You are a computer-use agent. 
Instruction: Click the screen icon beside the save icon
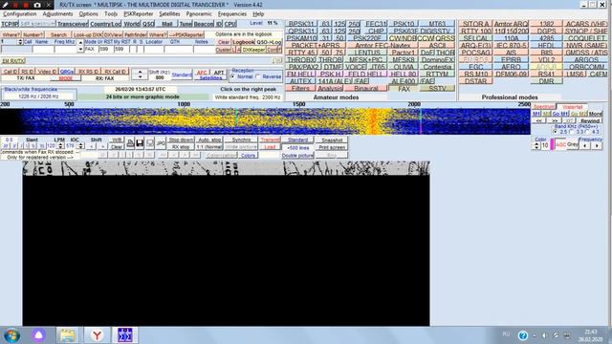(150, 143)
